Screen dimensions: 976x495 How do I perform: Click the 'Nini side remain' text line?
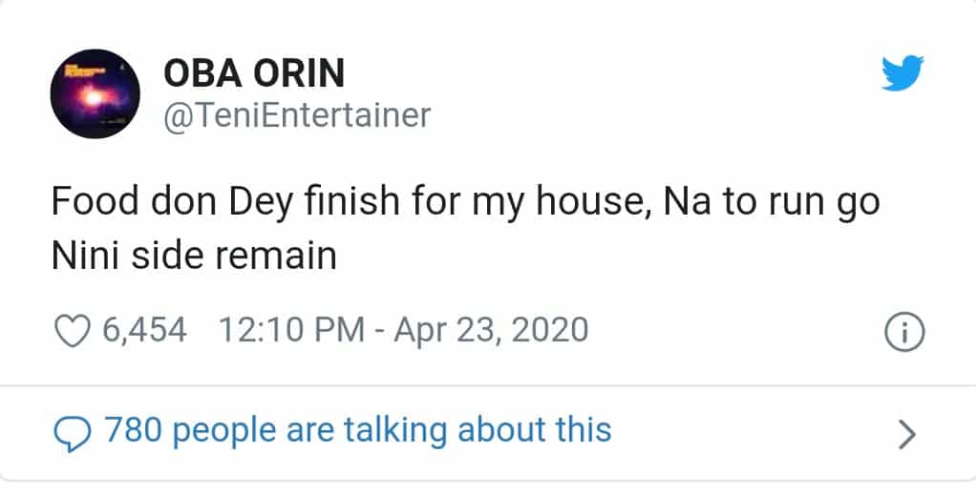(194, 255)
